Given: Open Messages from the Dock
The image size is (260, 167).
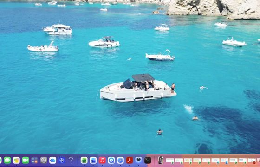Looking at the screenshot, I should click(x=7, y=161).
